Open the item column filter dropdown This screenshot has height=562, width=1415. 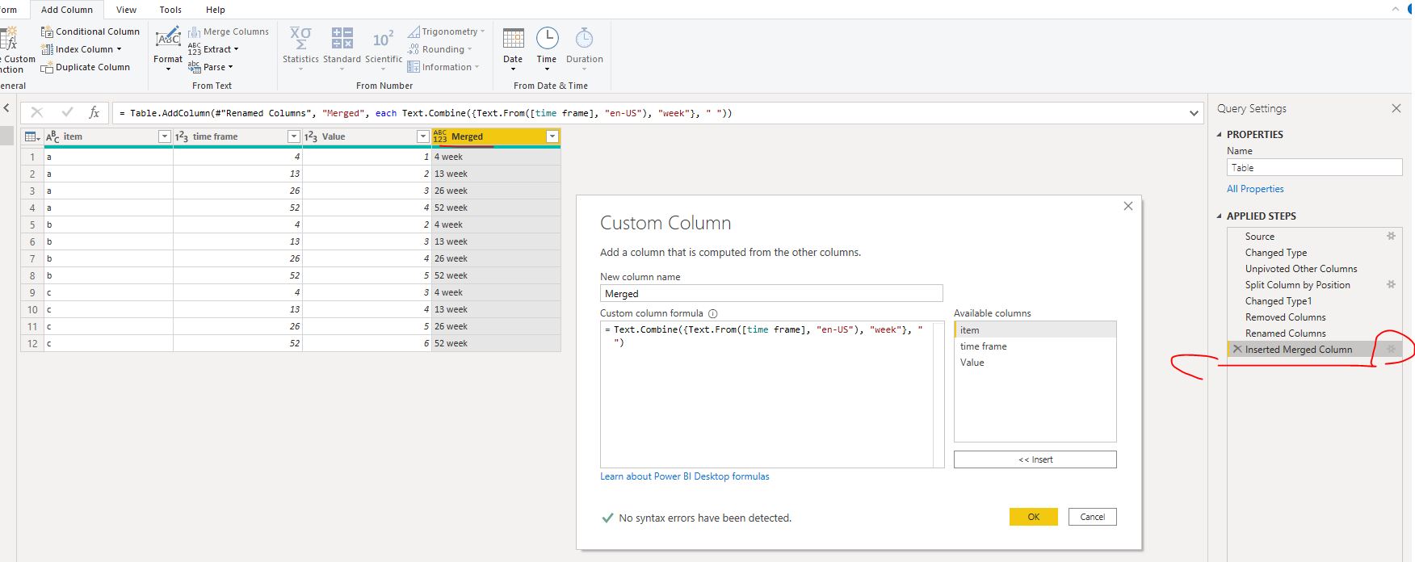tap(165, 136)
